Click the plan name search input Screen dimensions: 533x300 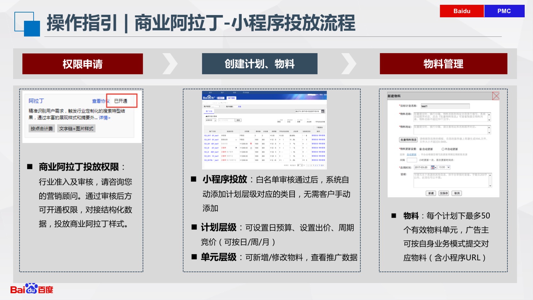click(226, 120)
